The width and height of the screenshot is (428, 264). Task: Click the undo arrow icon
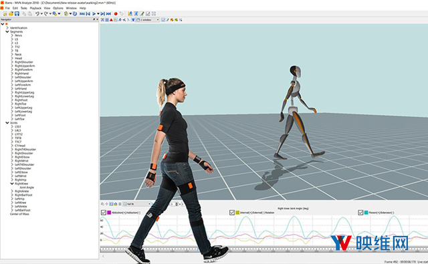click(37, 13)
